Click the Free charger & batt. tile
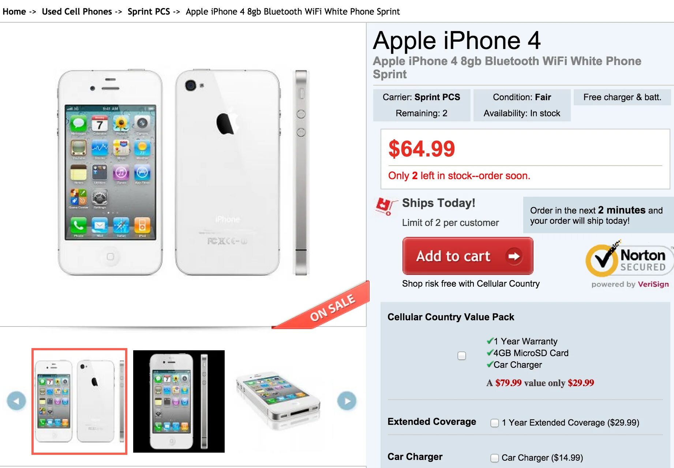 (x=622, y=97)
